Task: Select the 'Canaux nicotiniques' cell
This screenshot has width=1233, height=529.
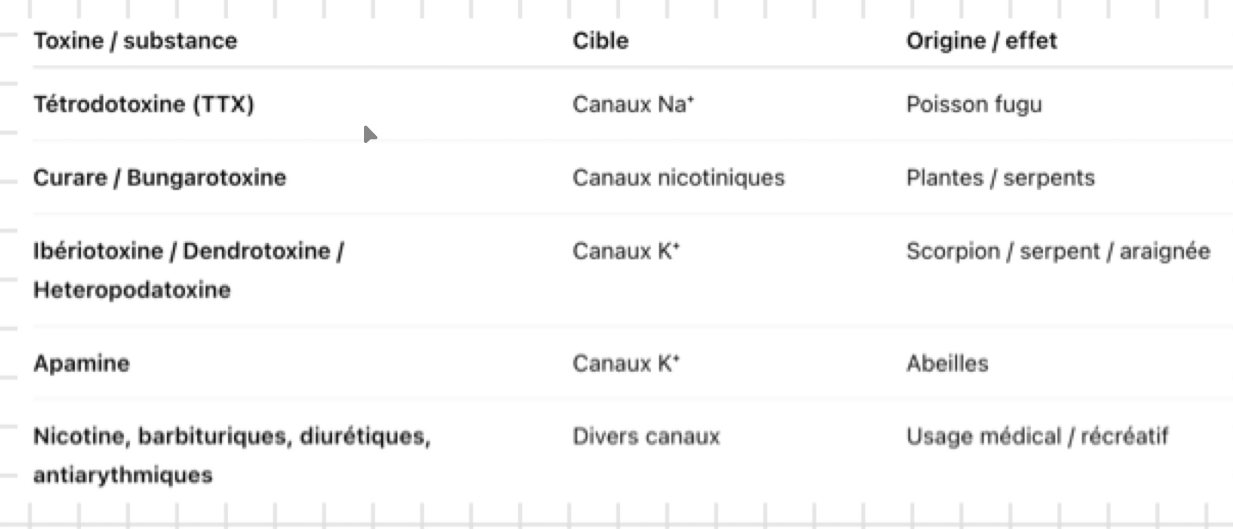Action: click(x=678, y=178)
